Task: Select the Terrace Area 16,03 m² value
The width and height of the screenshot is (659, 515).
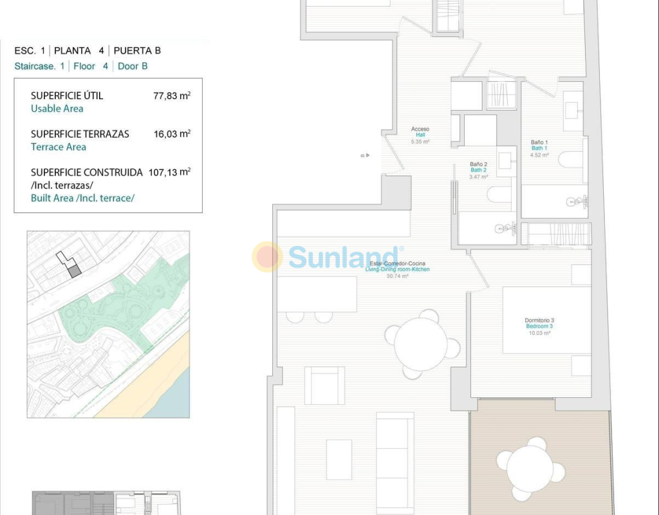Action: point(171,134)
